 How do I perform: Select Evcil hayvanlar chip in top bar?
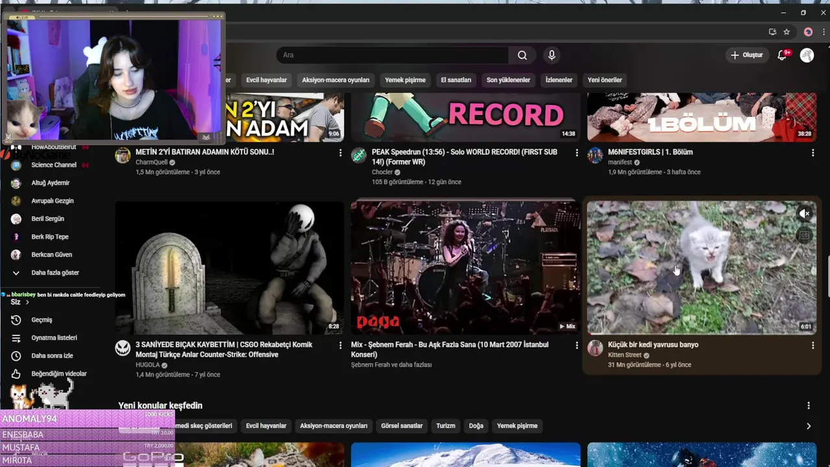tap(267, 80)
